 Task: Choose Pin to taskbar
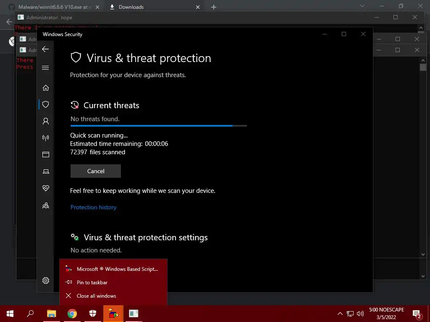tap(113, 282)
